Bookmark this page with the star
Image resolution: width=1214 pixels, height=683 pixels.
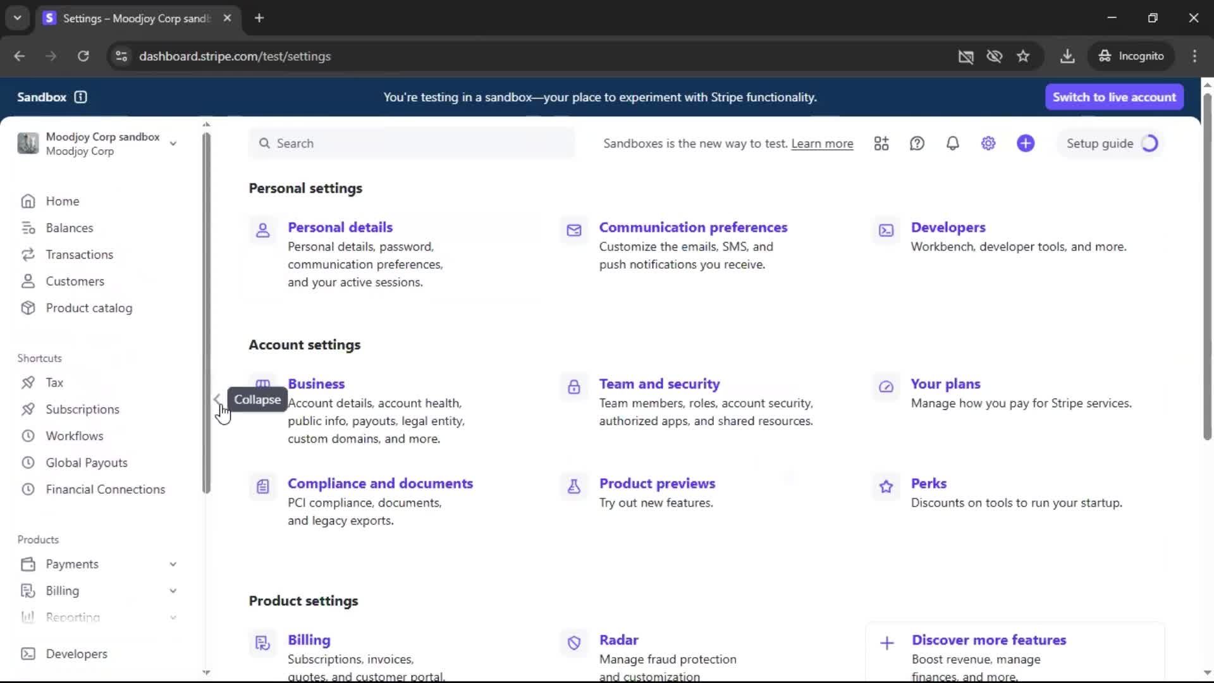pyautogui.click(x=1023, y=56)
